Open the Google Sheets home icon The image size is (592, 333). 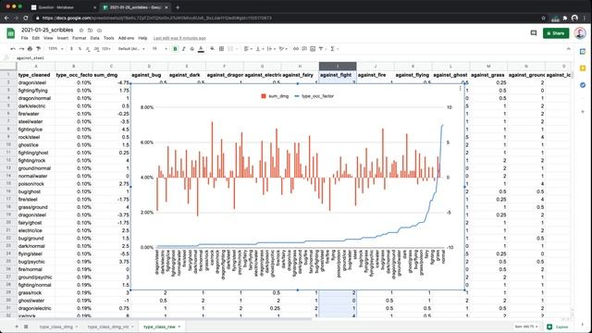pyautogui.click(x=10, y=33)
